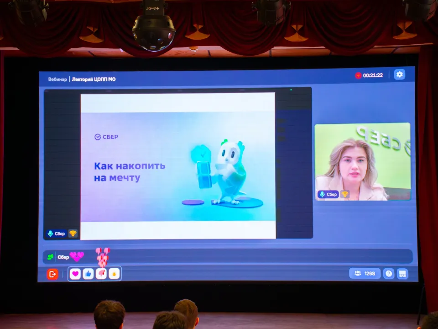This screenshot has height=329, width=438.
Task: Click the third reaction emoji button
Action: [x=101, y=274]
